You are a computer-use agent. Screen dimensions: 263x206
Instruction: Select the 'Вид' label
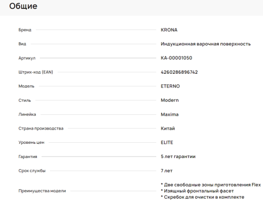pyautogui.click(x=22, y=44)
